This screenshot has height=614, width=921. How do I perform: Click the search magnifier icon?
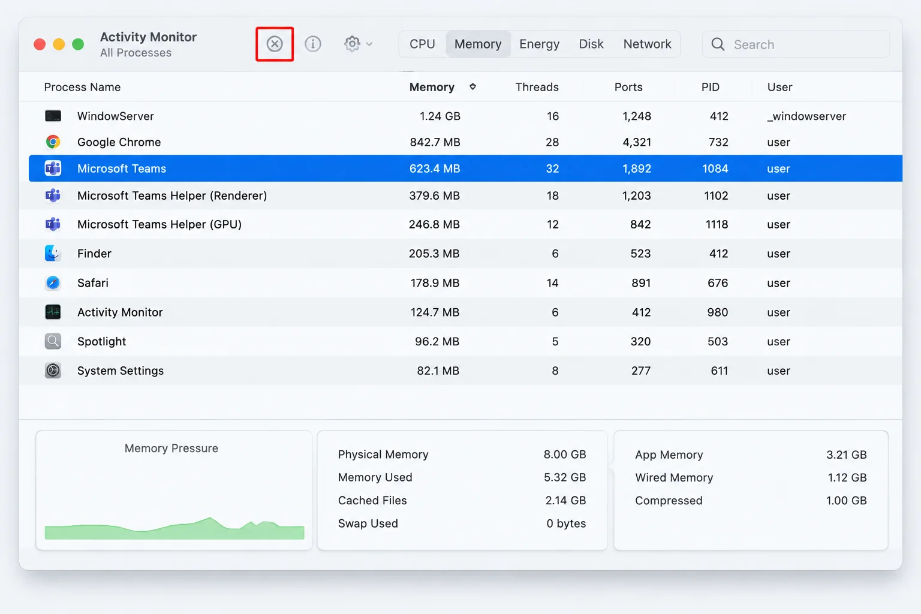[718, 44]
